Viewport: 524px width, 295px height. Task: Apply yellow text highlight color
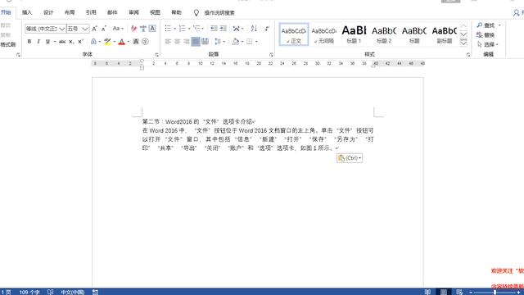coord(107,42)
